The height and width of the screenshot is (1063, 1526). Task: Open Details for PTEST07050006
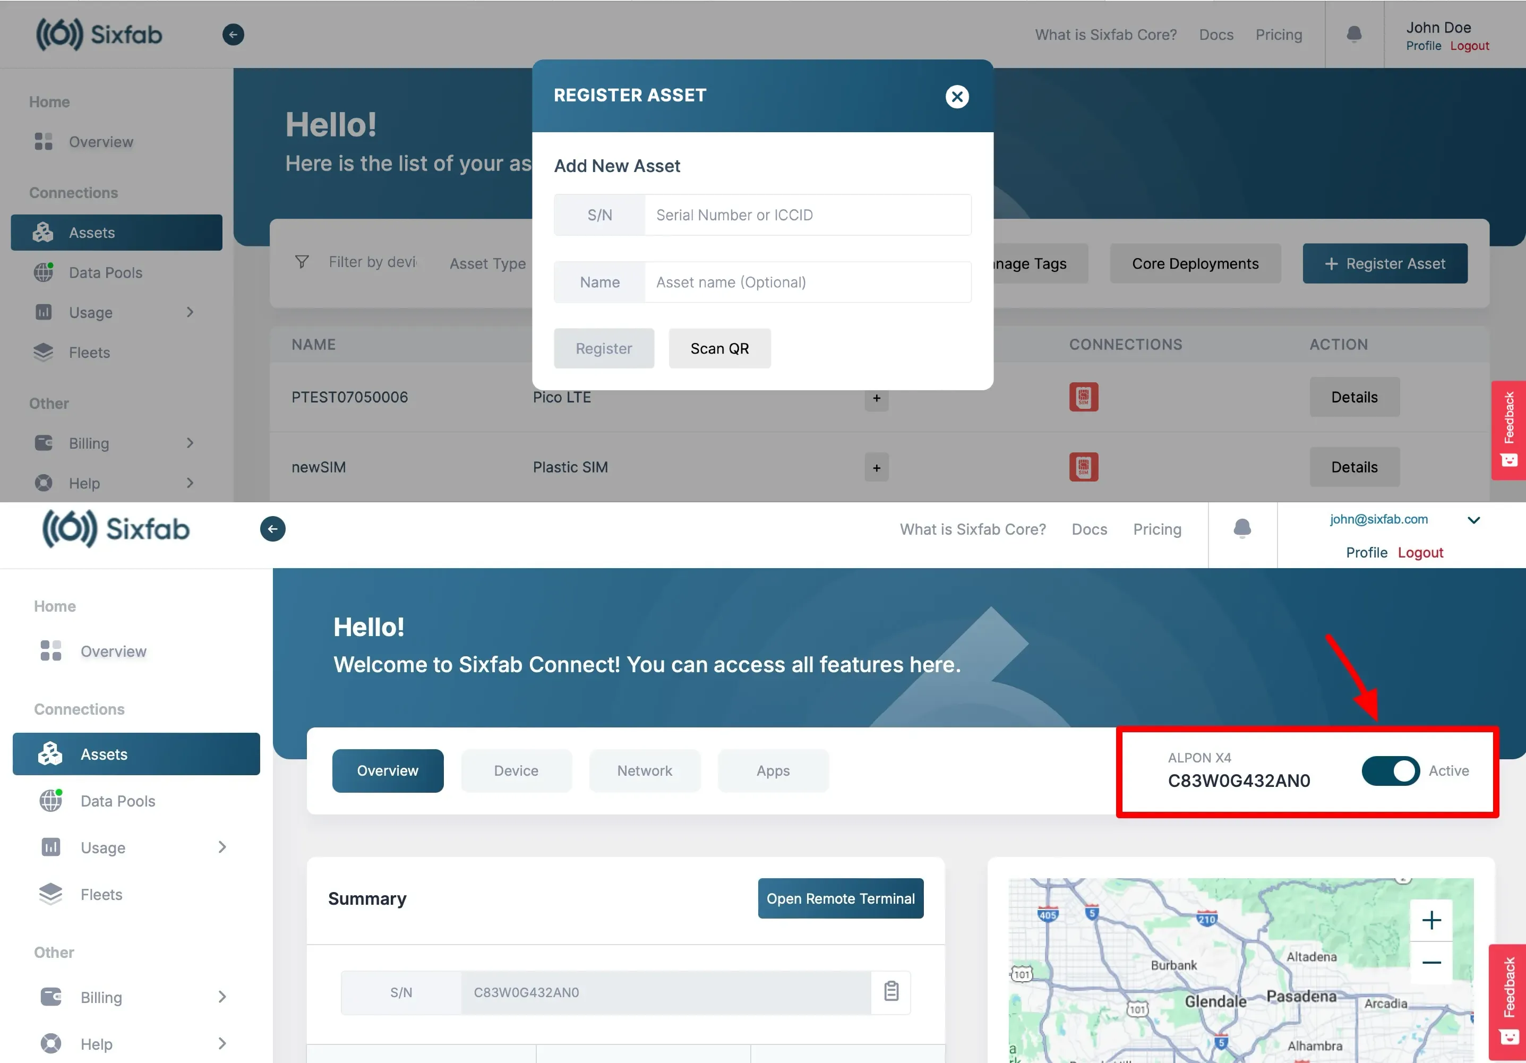point(1354,397)
